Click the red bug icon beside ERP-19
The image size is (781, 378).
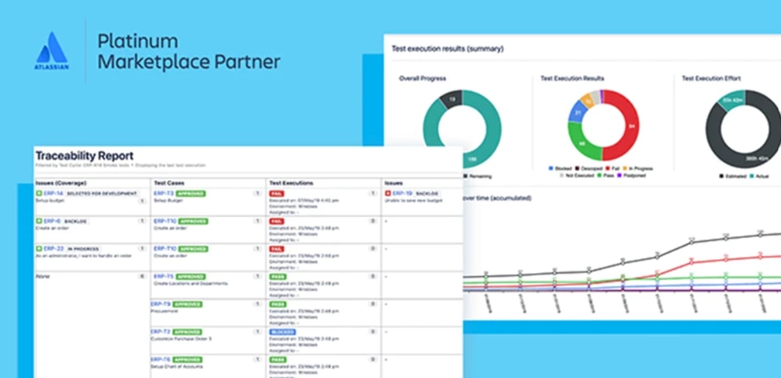click(387, 194)
